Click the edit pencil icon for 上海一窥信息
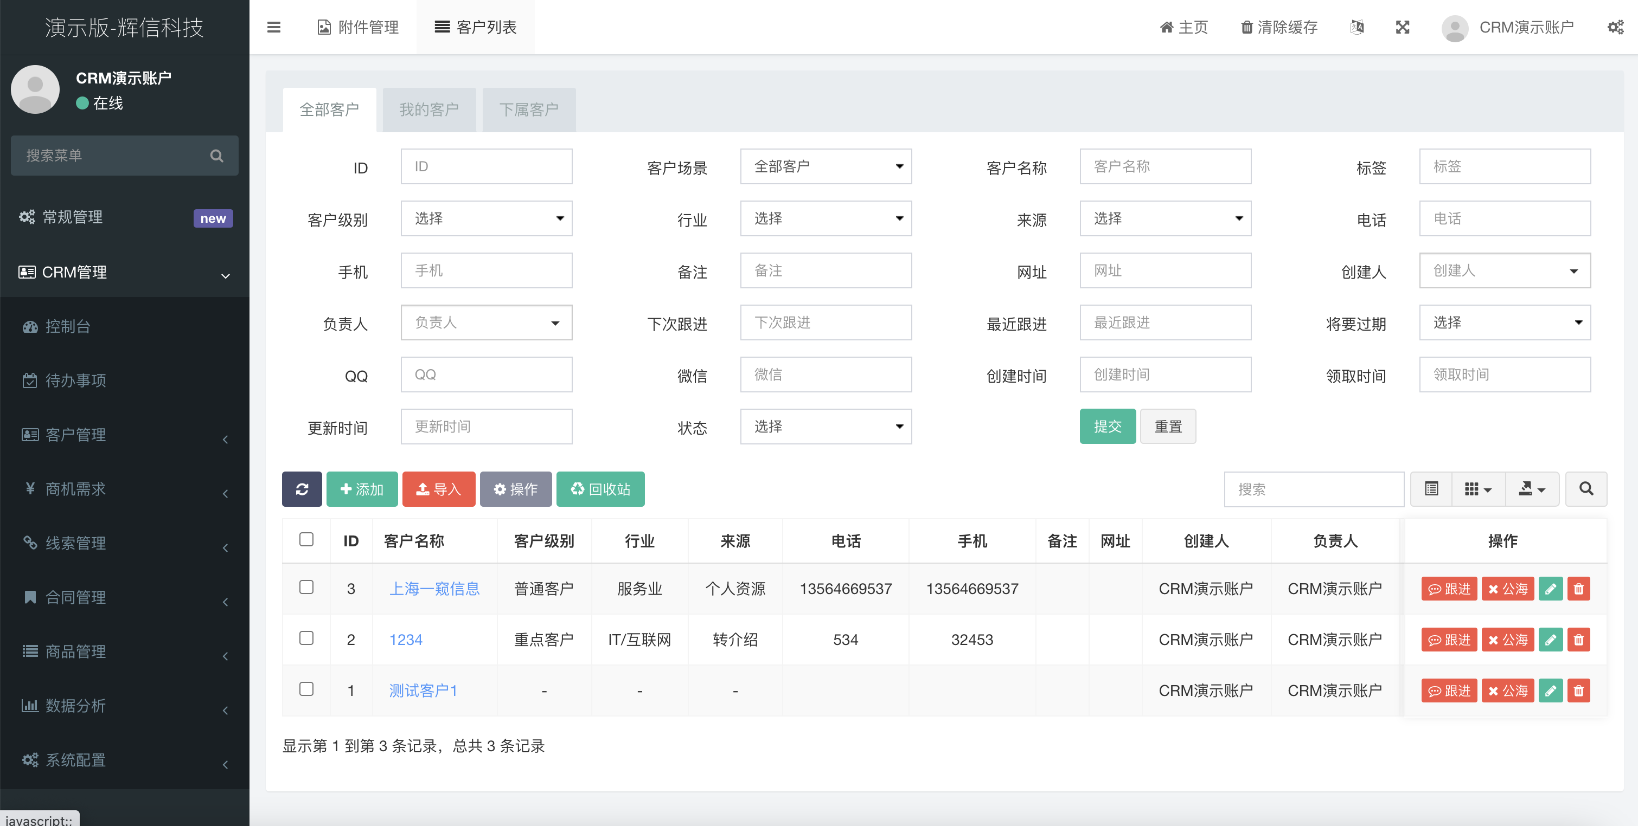Screen dimensions: 1638x826 (x=1550, y=589)
